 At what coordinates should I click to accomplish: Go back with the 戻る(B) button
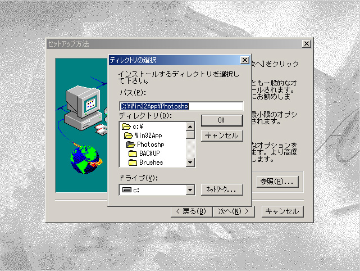pyautogui.click(x=192, y=211)
